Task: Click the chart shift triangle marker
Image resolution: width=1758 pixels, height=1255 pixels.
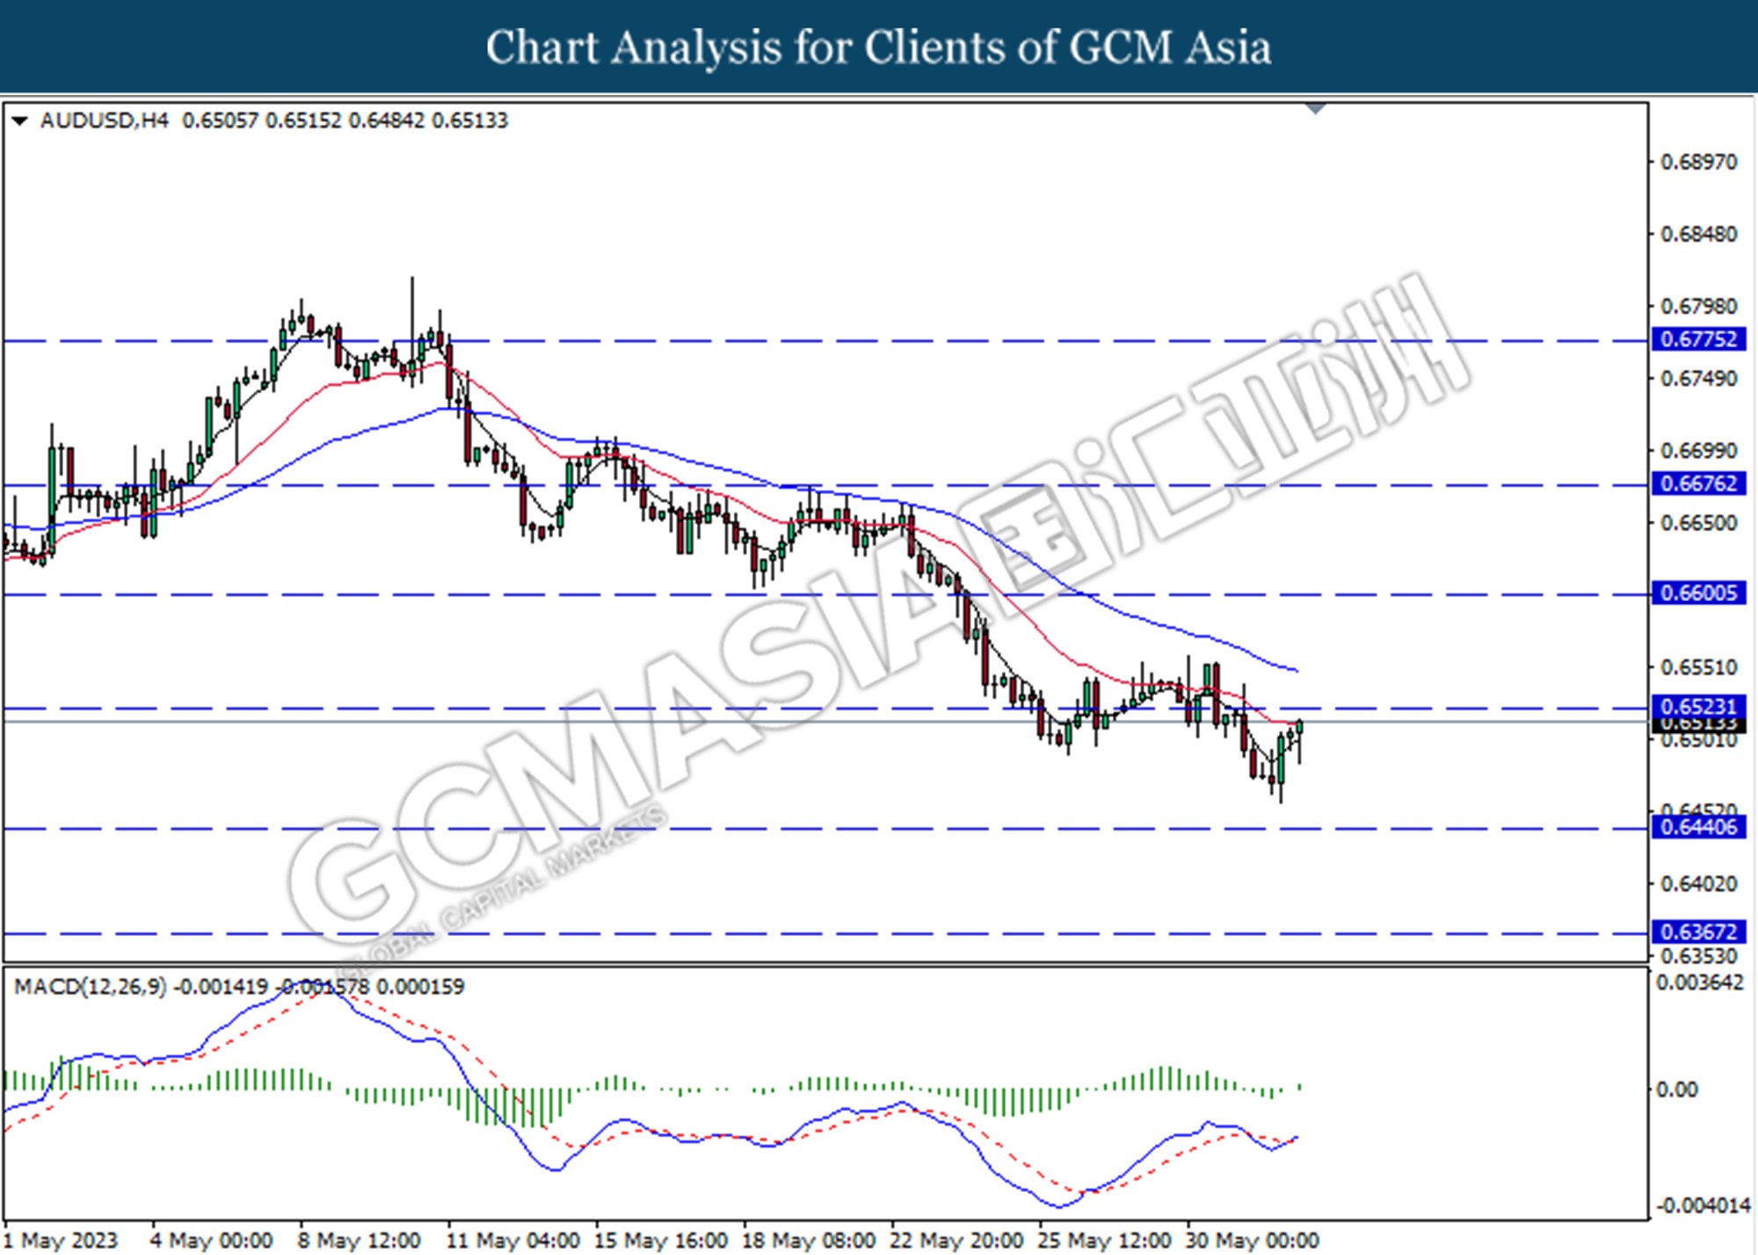Action: (1316, 109)
